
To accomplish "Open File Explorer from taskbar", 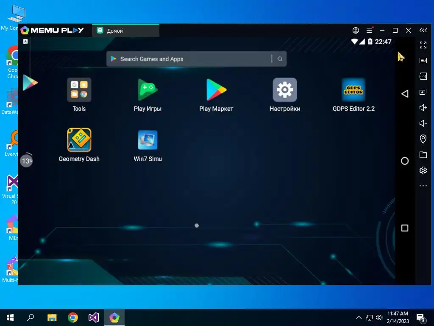I will pos(52,318).
